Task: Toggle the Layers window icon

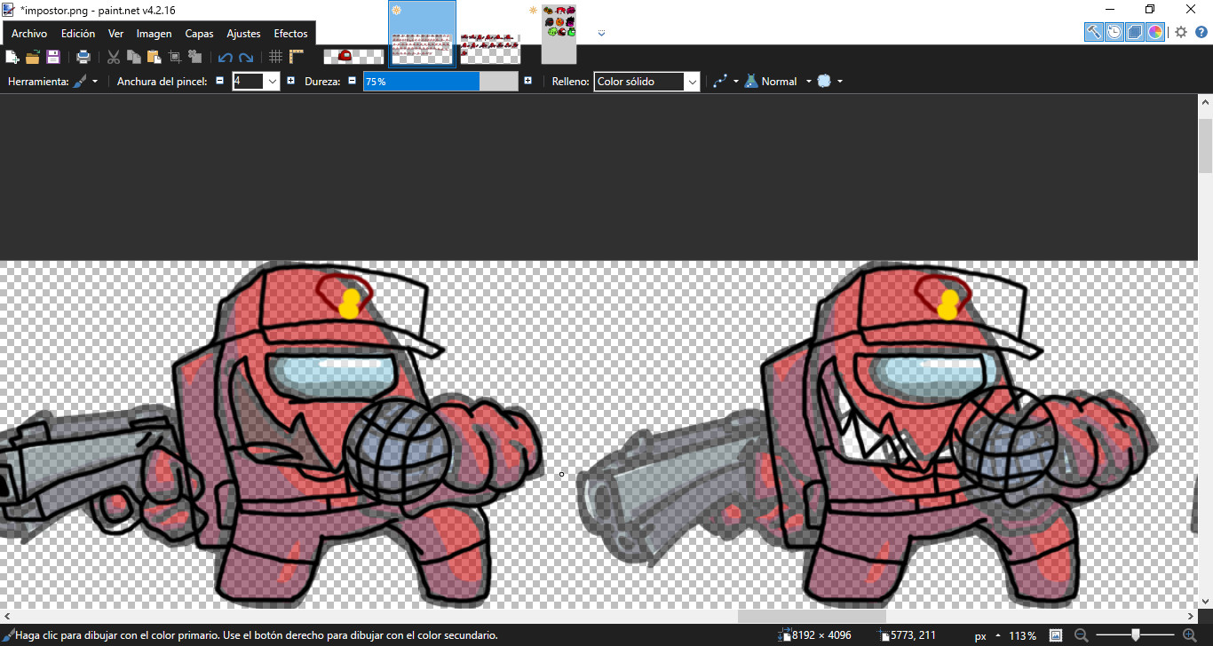Action: (1134, 32)
